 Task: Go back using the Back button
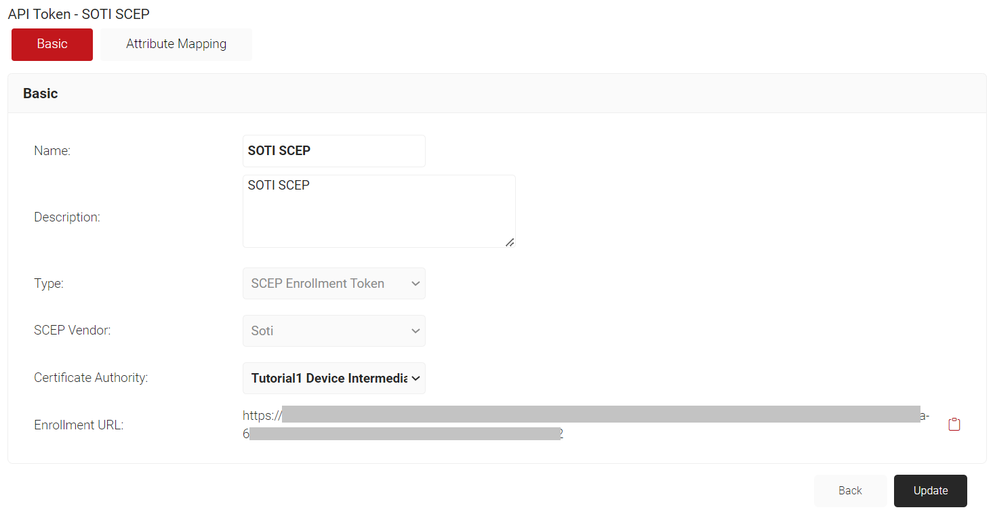click(x=850, y=491)
